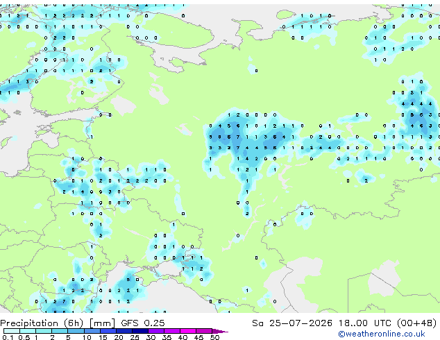Click the '50' legend scale label
Image resolution: width=440 pixels, height=340 pixels.
(214, 337)
